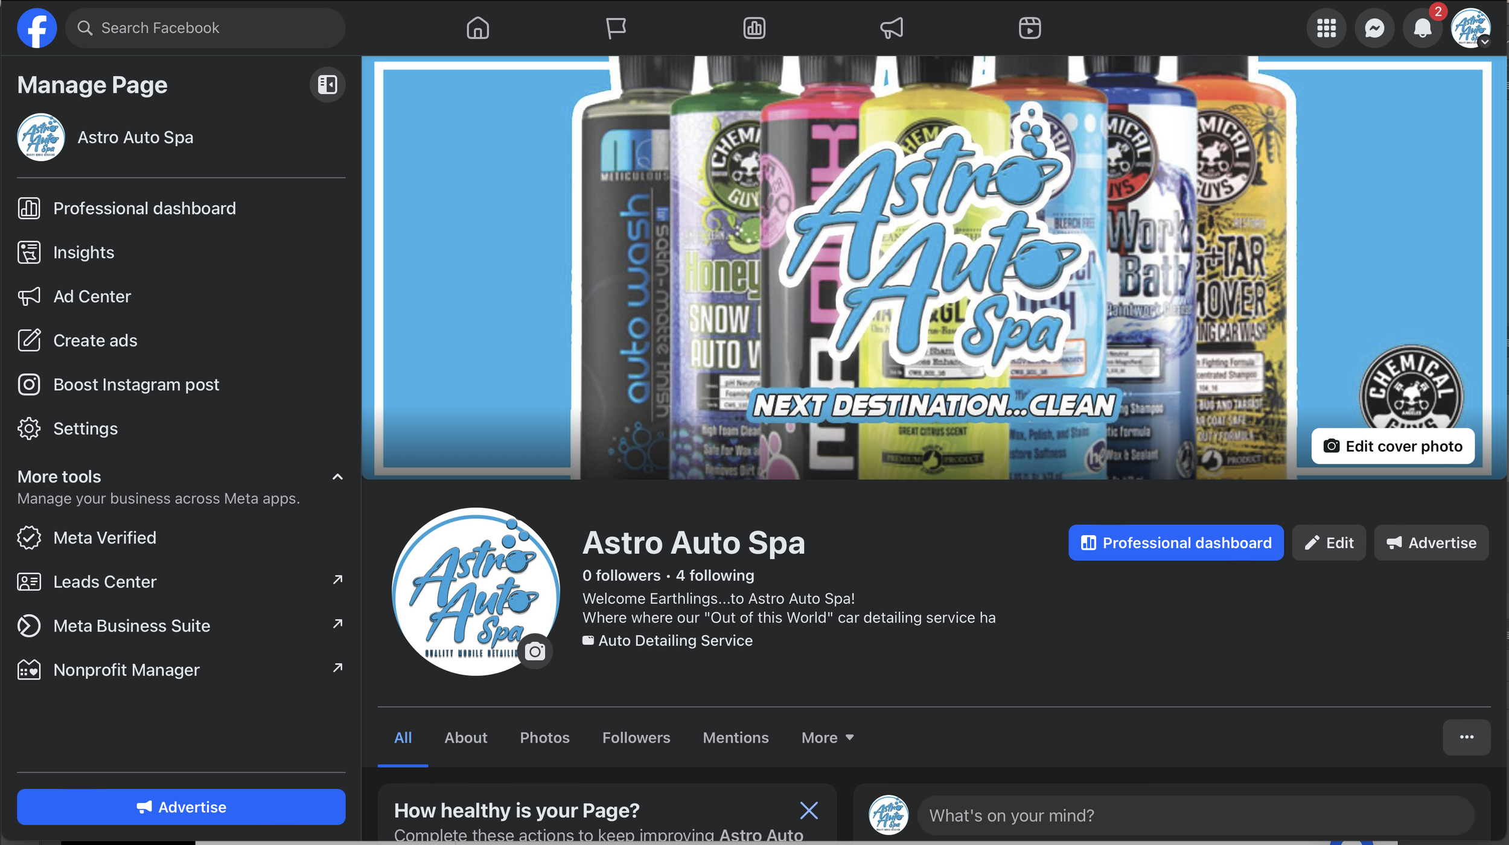
Task: Open the nine-dot apps menu icon
Action: (x=1326, y=28)
